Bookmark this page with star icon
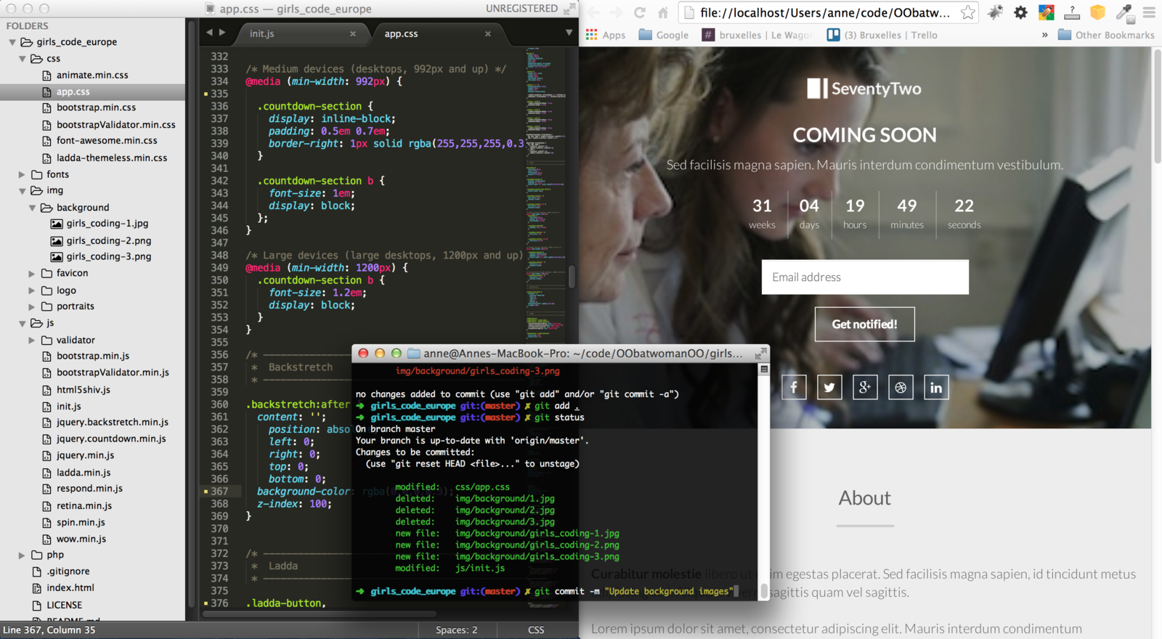This screenshot has width=1162, height=639. (x=967, y=12)
